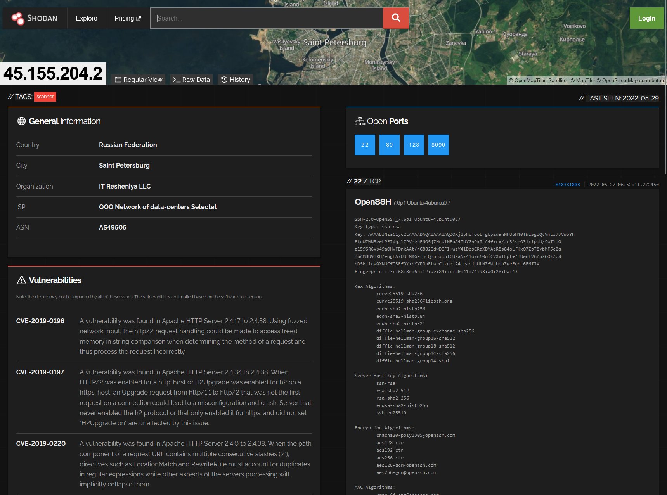Select the curve25519-sha256@libssh.org algorithm line
The height and width of the screenshot is (495, 667).
414,301
